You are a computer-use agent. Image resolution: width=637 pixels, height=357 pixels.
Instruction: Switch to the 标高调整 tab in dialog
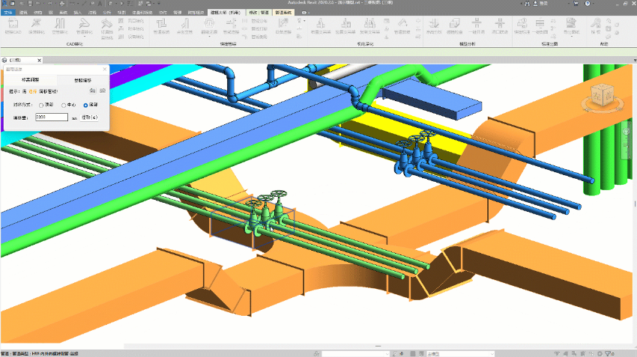point(31,79)
